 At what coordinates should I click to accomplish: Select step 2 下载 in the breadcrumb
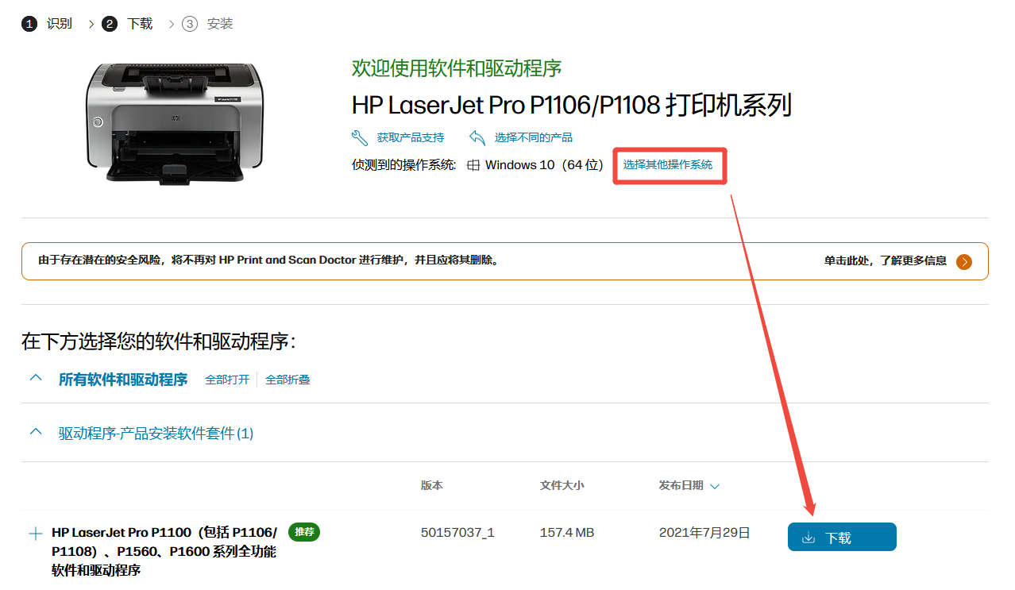[127, 24]
